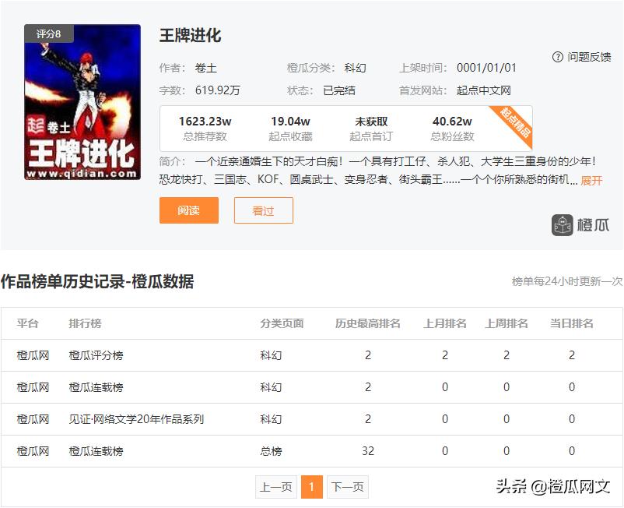
Task: Mark the book as 看过
Action: point(263,210)
